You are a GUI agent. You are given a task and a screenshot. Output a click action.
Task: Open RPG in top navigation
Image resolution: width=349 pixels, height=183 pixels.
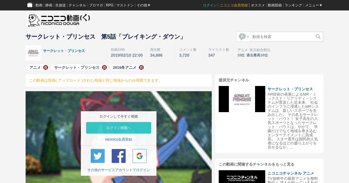[110, 5]
